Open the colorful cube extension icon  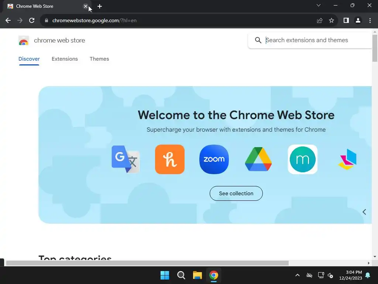point(347,159)
